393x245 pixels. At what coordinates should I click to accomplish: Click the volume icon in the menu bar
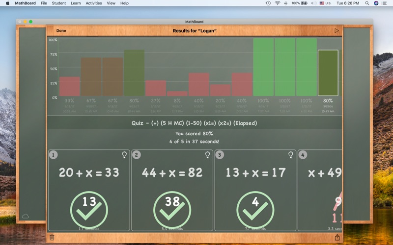[x=313, y=3]
